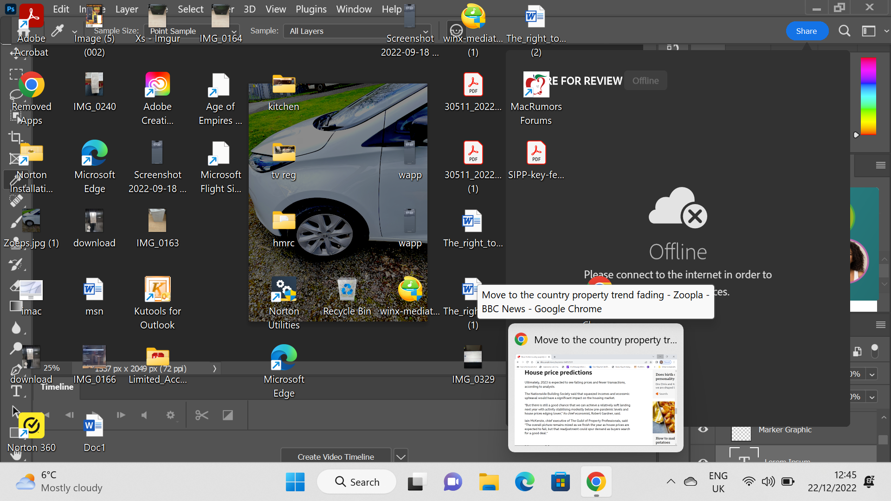Hide the Marker Graphic layer
Viewport: 891px width, 501px height.
(703, 429)
